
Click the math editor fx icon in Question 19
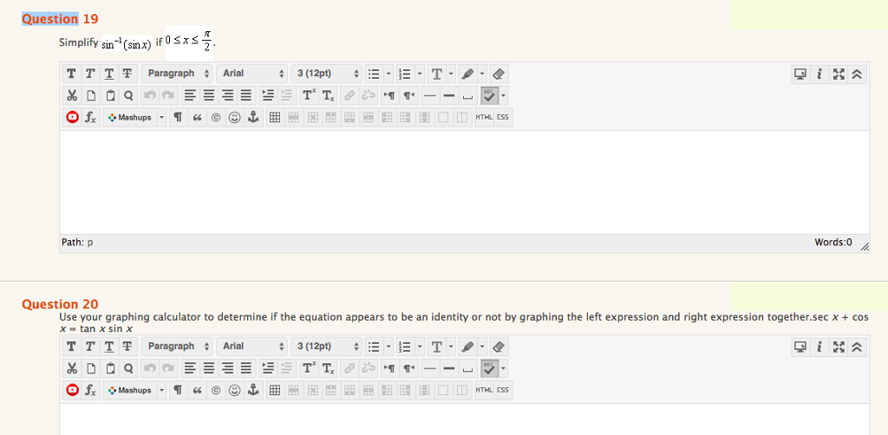pos(91,118)
